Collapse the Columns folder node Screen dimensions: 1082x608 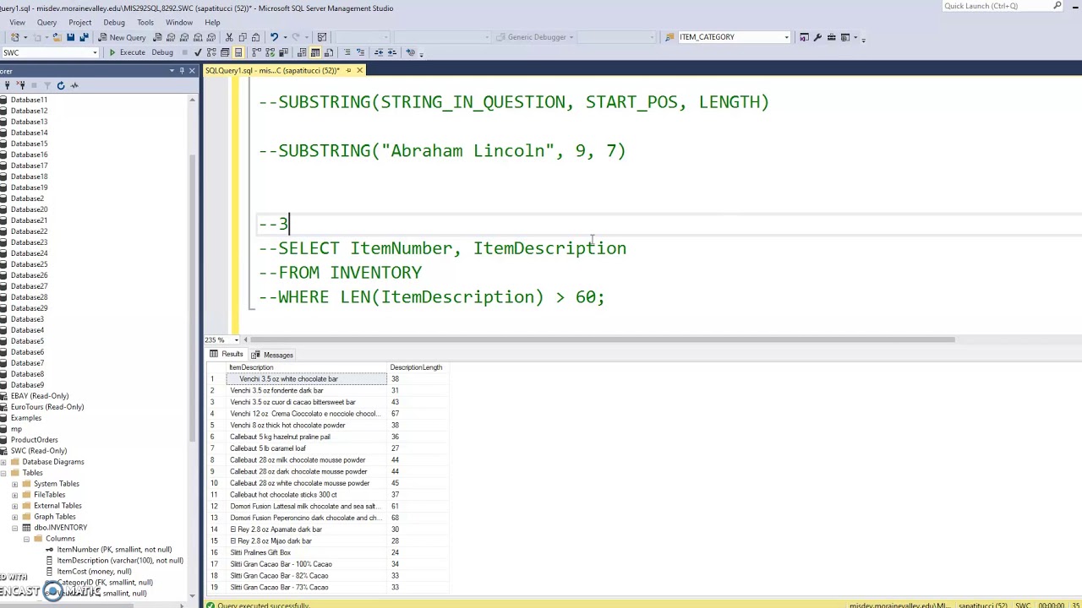26,539
